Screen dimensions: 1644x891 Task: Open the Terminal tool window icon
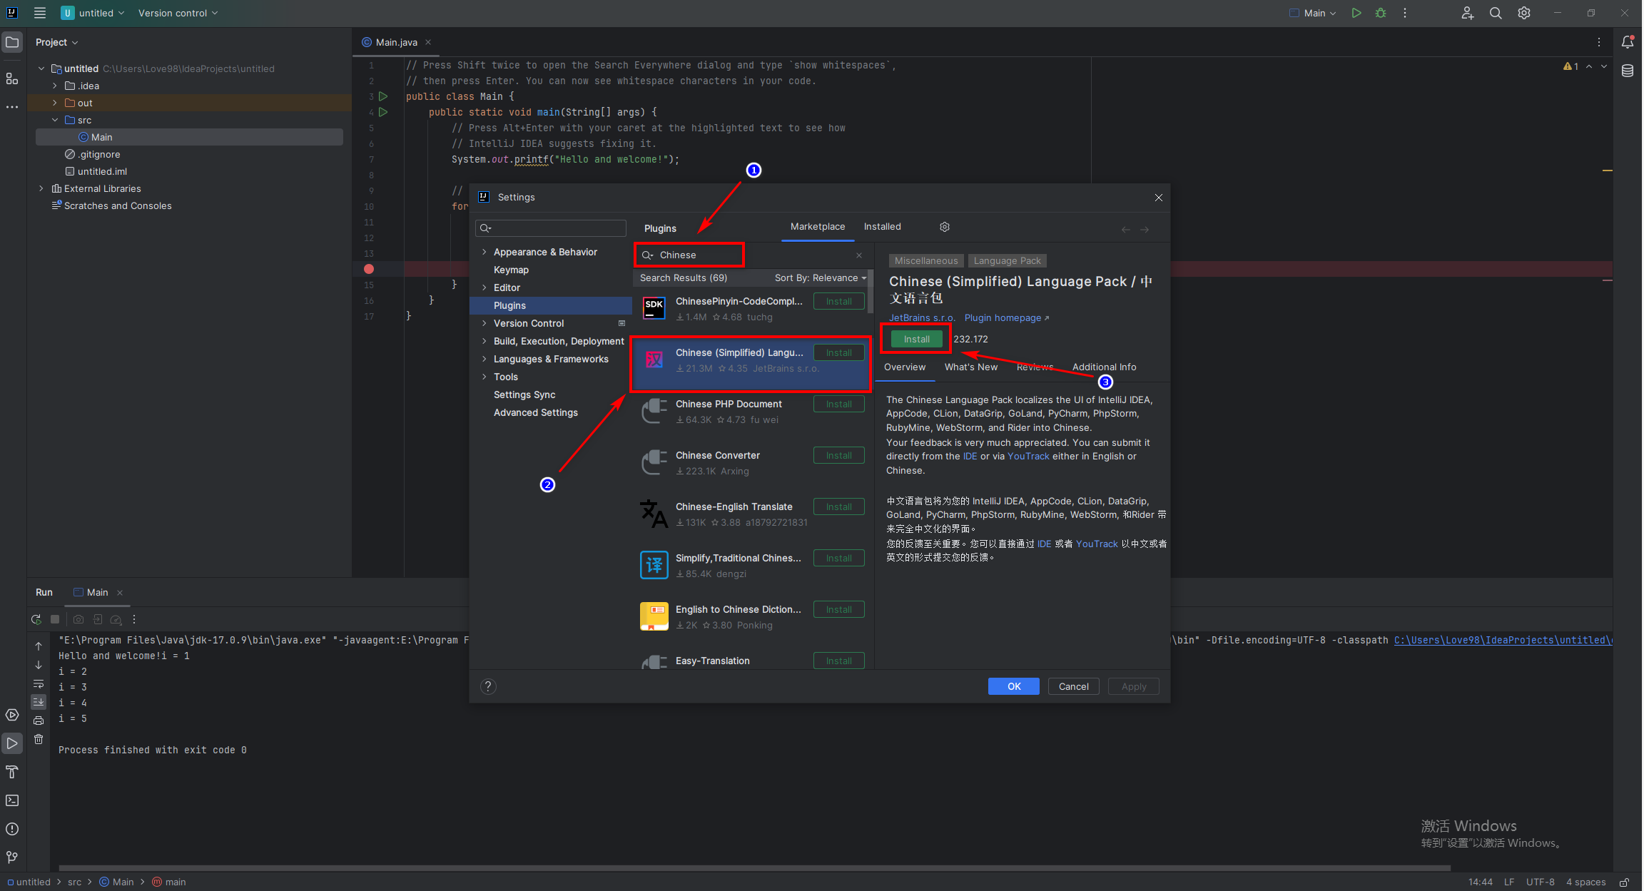[x=12, y=800]
